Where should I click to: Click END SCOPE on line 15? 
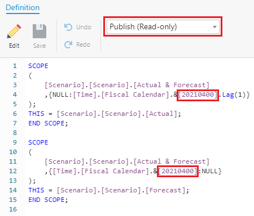tap(46, 200)
